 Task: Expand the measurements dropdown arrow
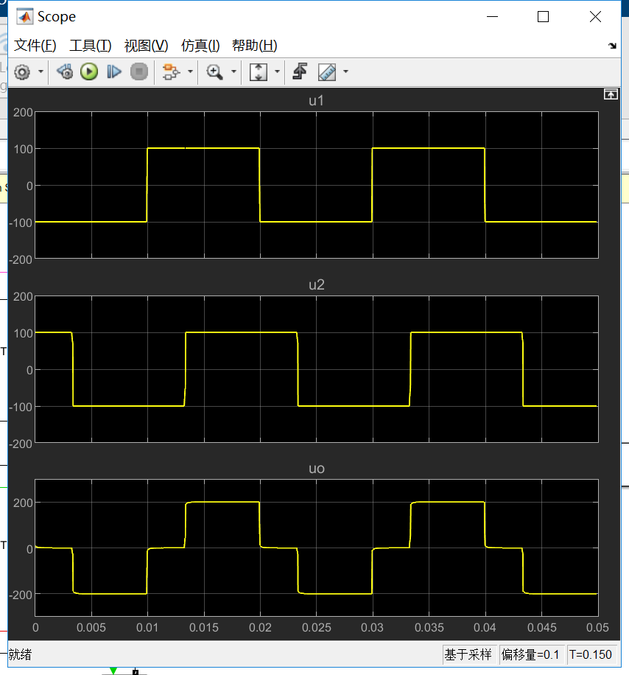(345, 71)
